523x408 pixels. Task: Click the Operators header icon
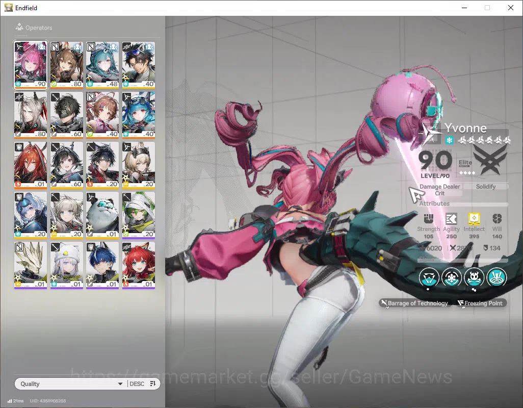pyautogui.click(x=19, y=27)
